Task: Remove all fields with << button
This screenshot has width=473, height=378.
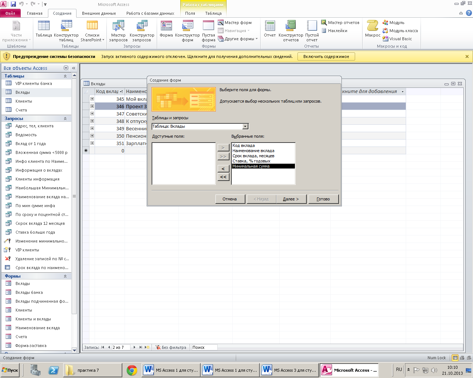Action: coord(223,177)
